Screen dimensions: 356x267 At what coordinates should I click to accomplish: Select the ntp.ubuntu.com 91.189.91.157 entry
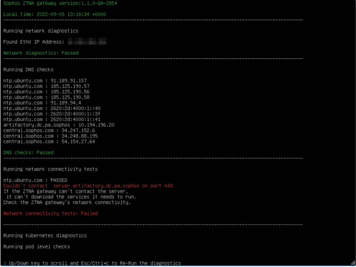(x=45, y=81)
